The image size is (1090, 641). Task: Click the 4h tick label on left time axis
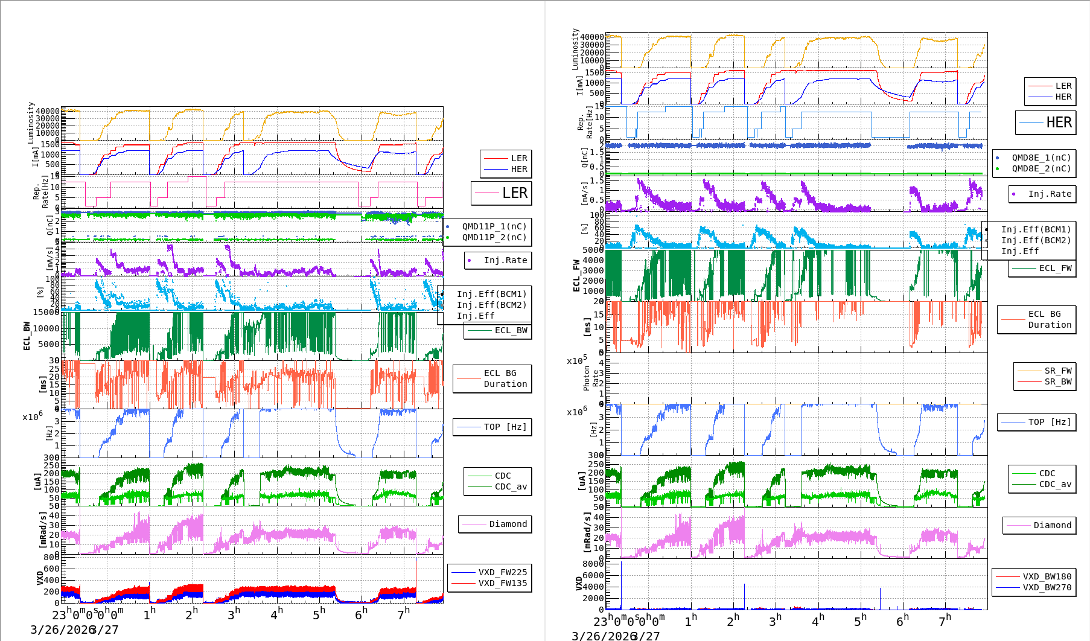click(x=276, y=614)
